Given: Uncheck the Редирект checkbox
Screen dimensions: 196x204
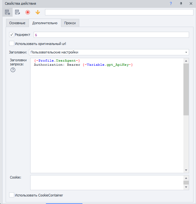Looking at the screenshot, I should click(x=12, y=35).
